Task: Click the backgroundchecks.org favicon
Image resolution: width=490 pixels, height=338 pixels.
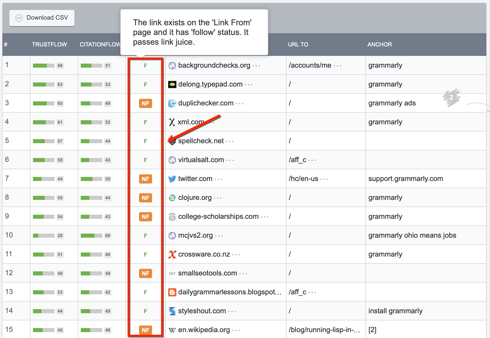Action: 172,66
